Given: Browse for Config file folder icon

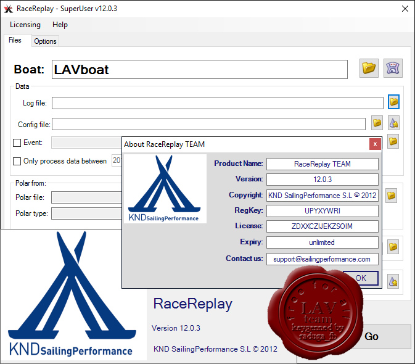Looking at the screenshot, I should pyautogui.click(x=377, y=123).
